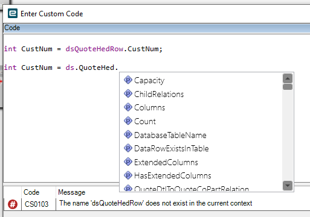The height and width of the screenshot is (217, 310).
Task: Pick DatabaseTableName from suggestions
Action: [x=170, y=135]
